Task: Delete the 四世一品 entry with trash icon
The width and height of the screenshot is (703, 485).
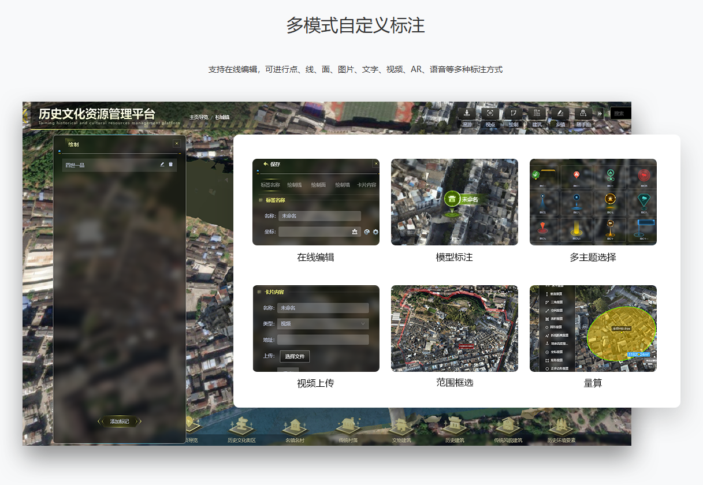Action: [171, 165]
